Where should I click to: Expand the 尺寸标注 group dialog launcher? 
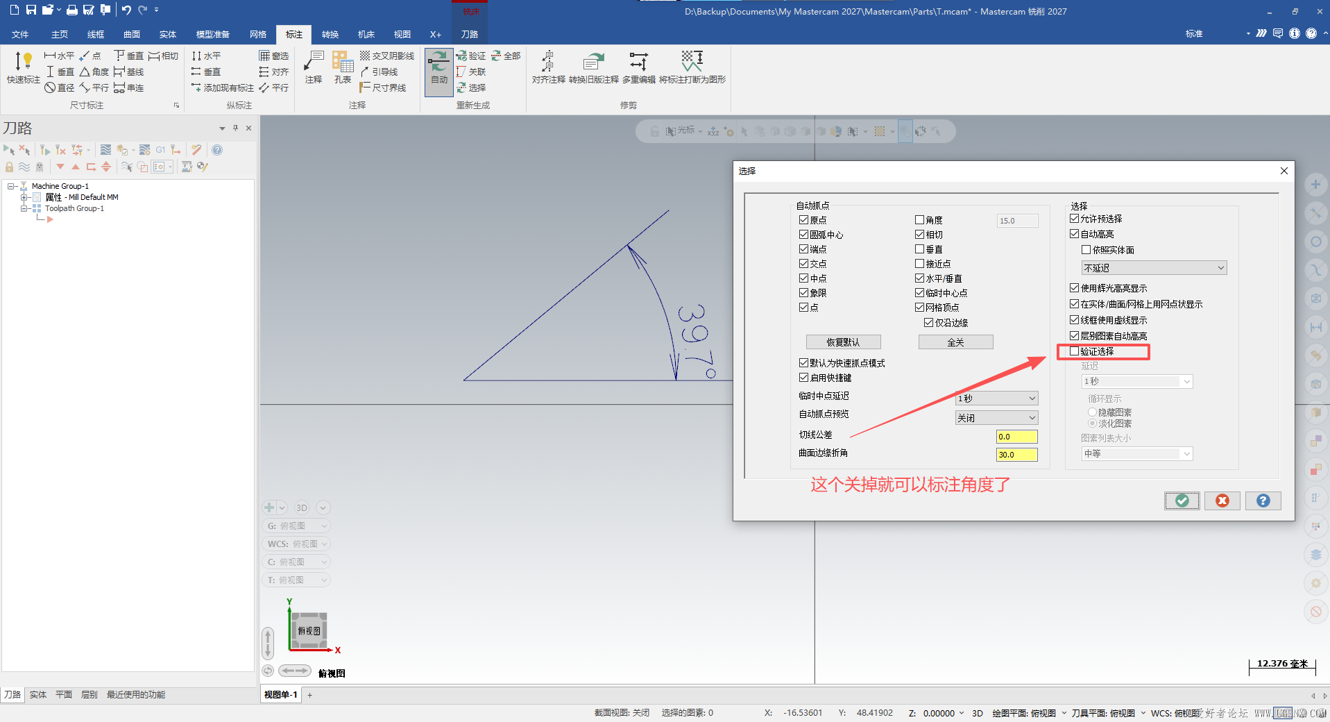pyautogui.click(x=176, y=106)
